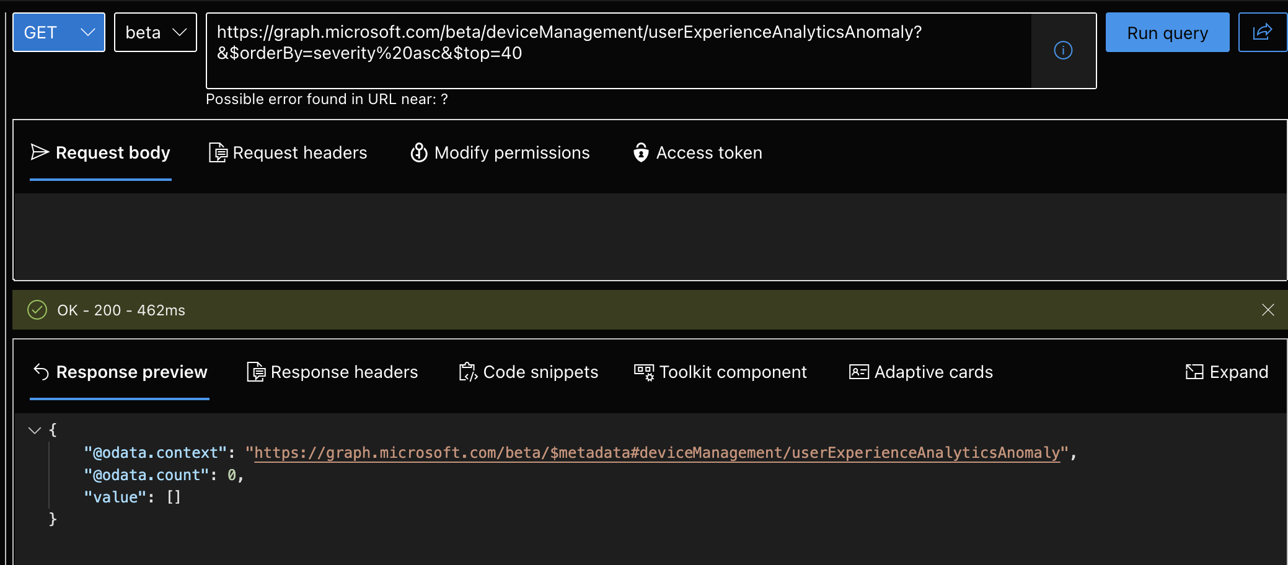Screen dimensions: 1288x565
Task: Click the green success checkmark icon
Action: (37, 310)
